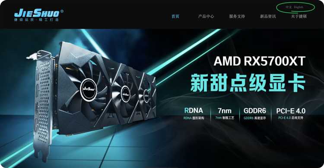This screenshot has height=168, width=324.
Task: Select the PCI-E 4.0 feature
Action: tap(291, 113)
